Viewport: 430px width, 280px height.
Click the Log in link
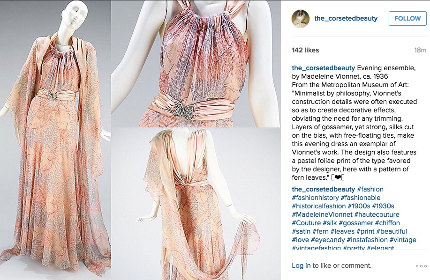[x=301, y=265]
